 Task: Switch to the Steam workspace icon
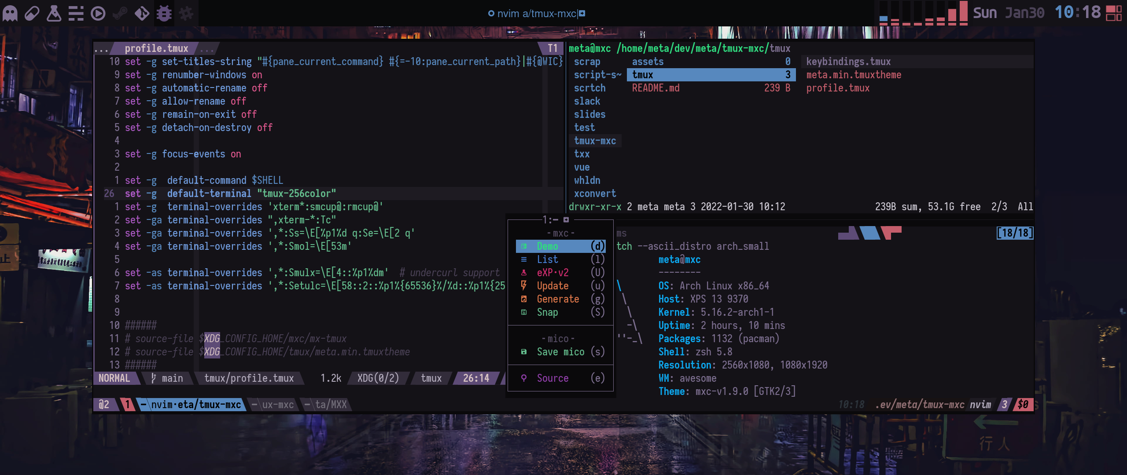pos(120,13)
